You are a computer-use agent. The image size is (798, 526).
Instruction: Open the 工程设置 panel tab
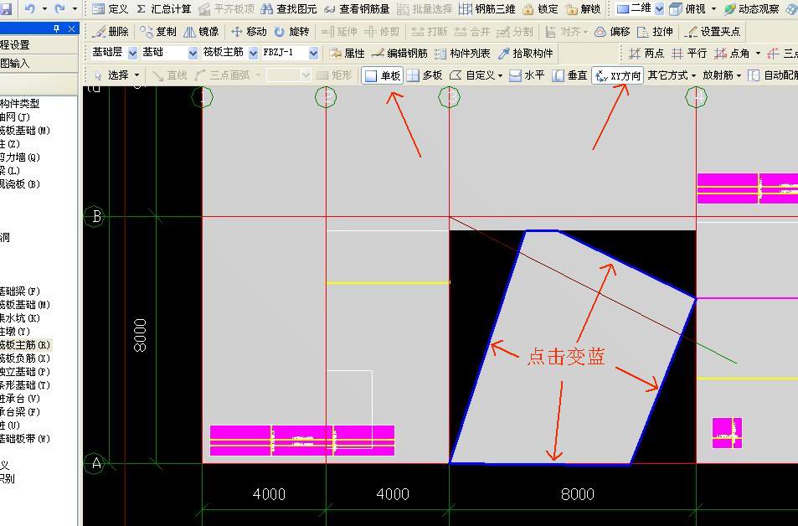point(39,44)
